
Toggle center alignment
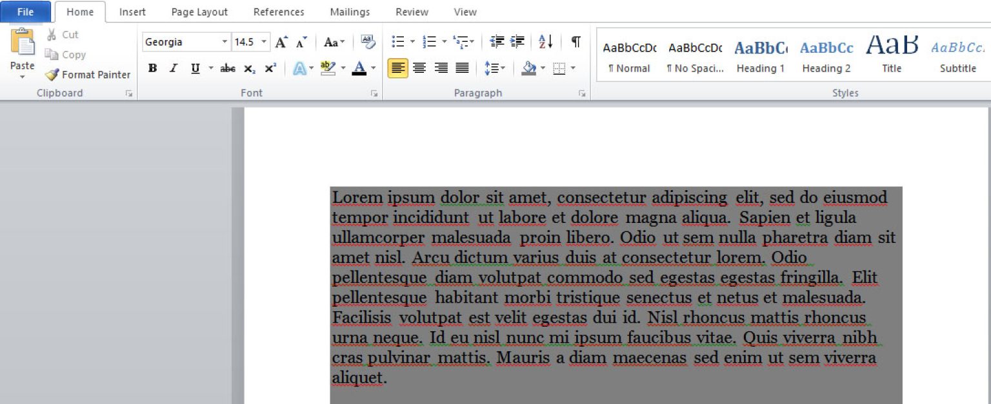coord(419,67)
